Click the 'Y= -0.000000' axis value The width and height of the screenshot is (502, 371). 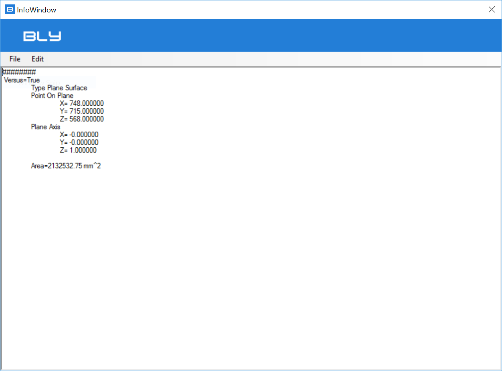pyautogui.click(x=79, y=142)
